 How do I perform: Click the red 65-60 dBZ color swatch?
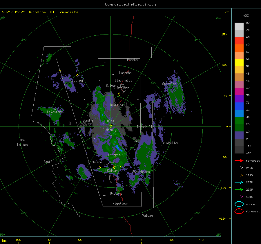point(239,41)
